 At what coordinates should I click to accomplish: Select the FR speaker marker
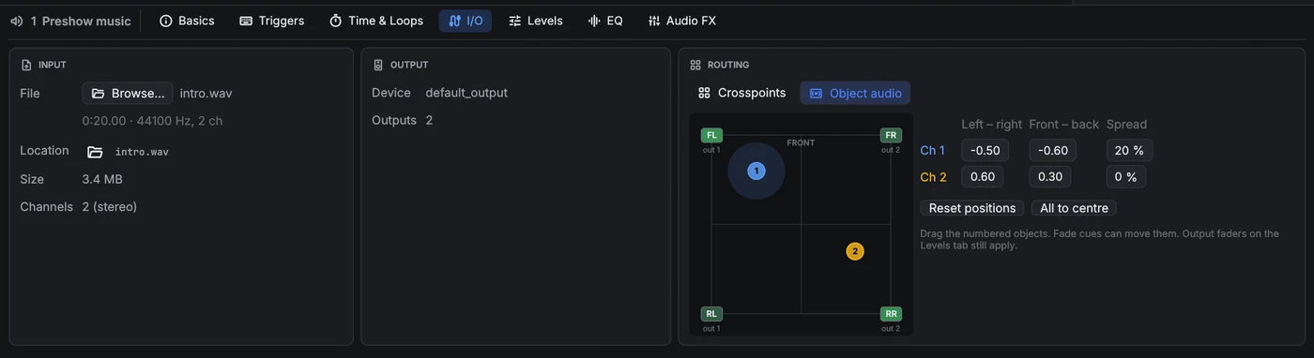pyautogui.click(x=891, y=136)
